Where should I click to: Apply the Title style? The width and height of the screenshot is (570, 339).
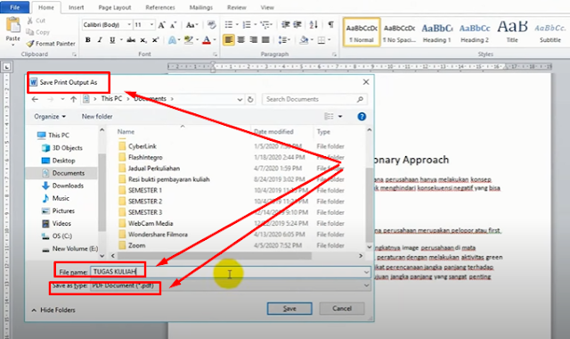pyautogui.click(x=513, y=33)
